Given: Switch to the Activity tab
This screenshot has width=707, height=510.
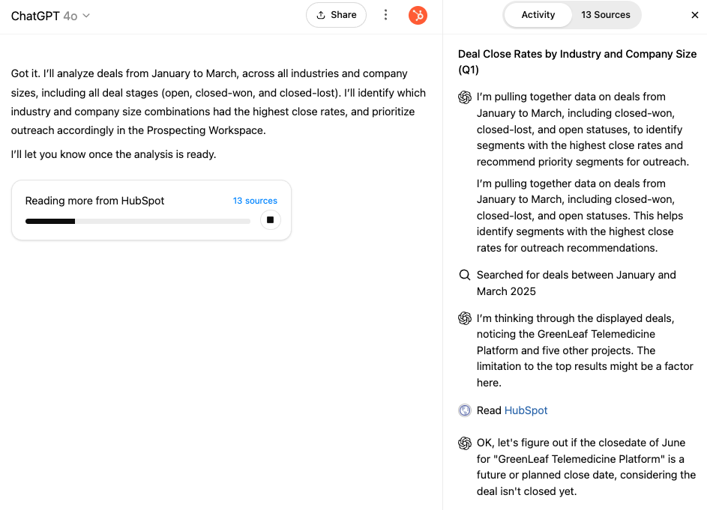Looking at the screenshot, I should click(538, 14).
